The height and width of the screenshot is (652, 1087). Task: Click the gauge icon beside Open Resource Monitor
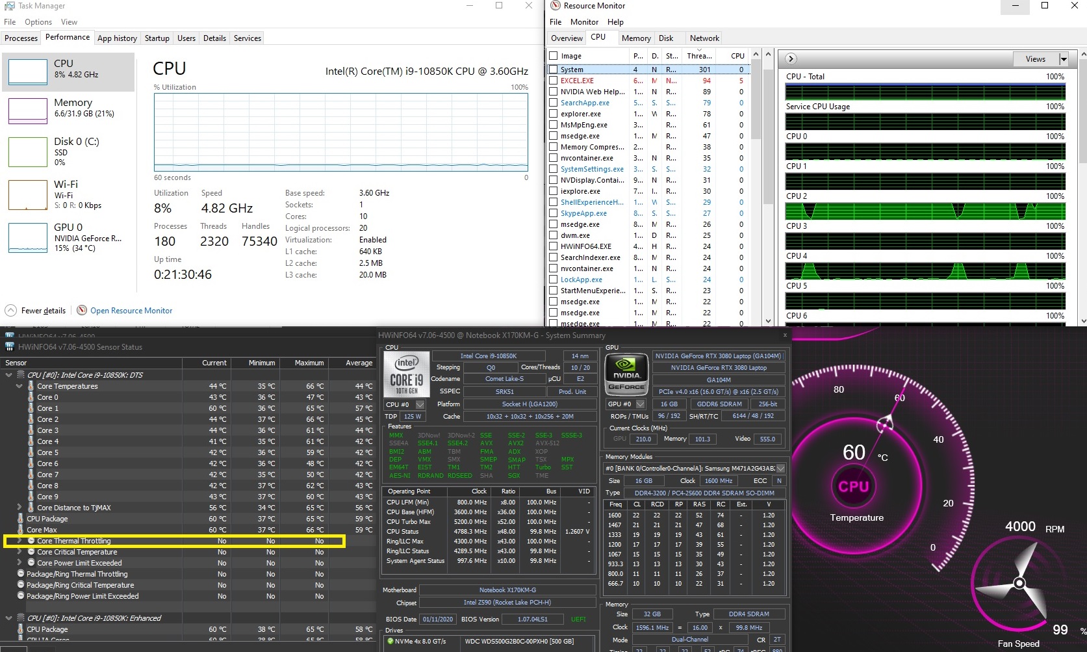point(82,311)
